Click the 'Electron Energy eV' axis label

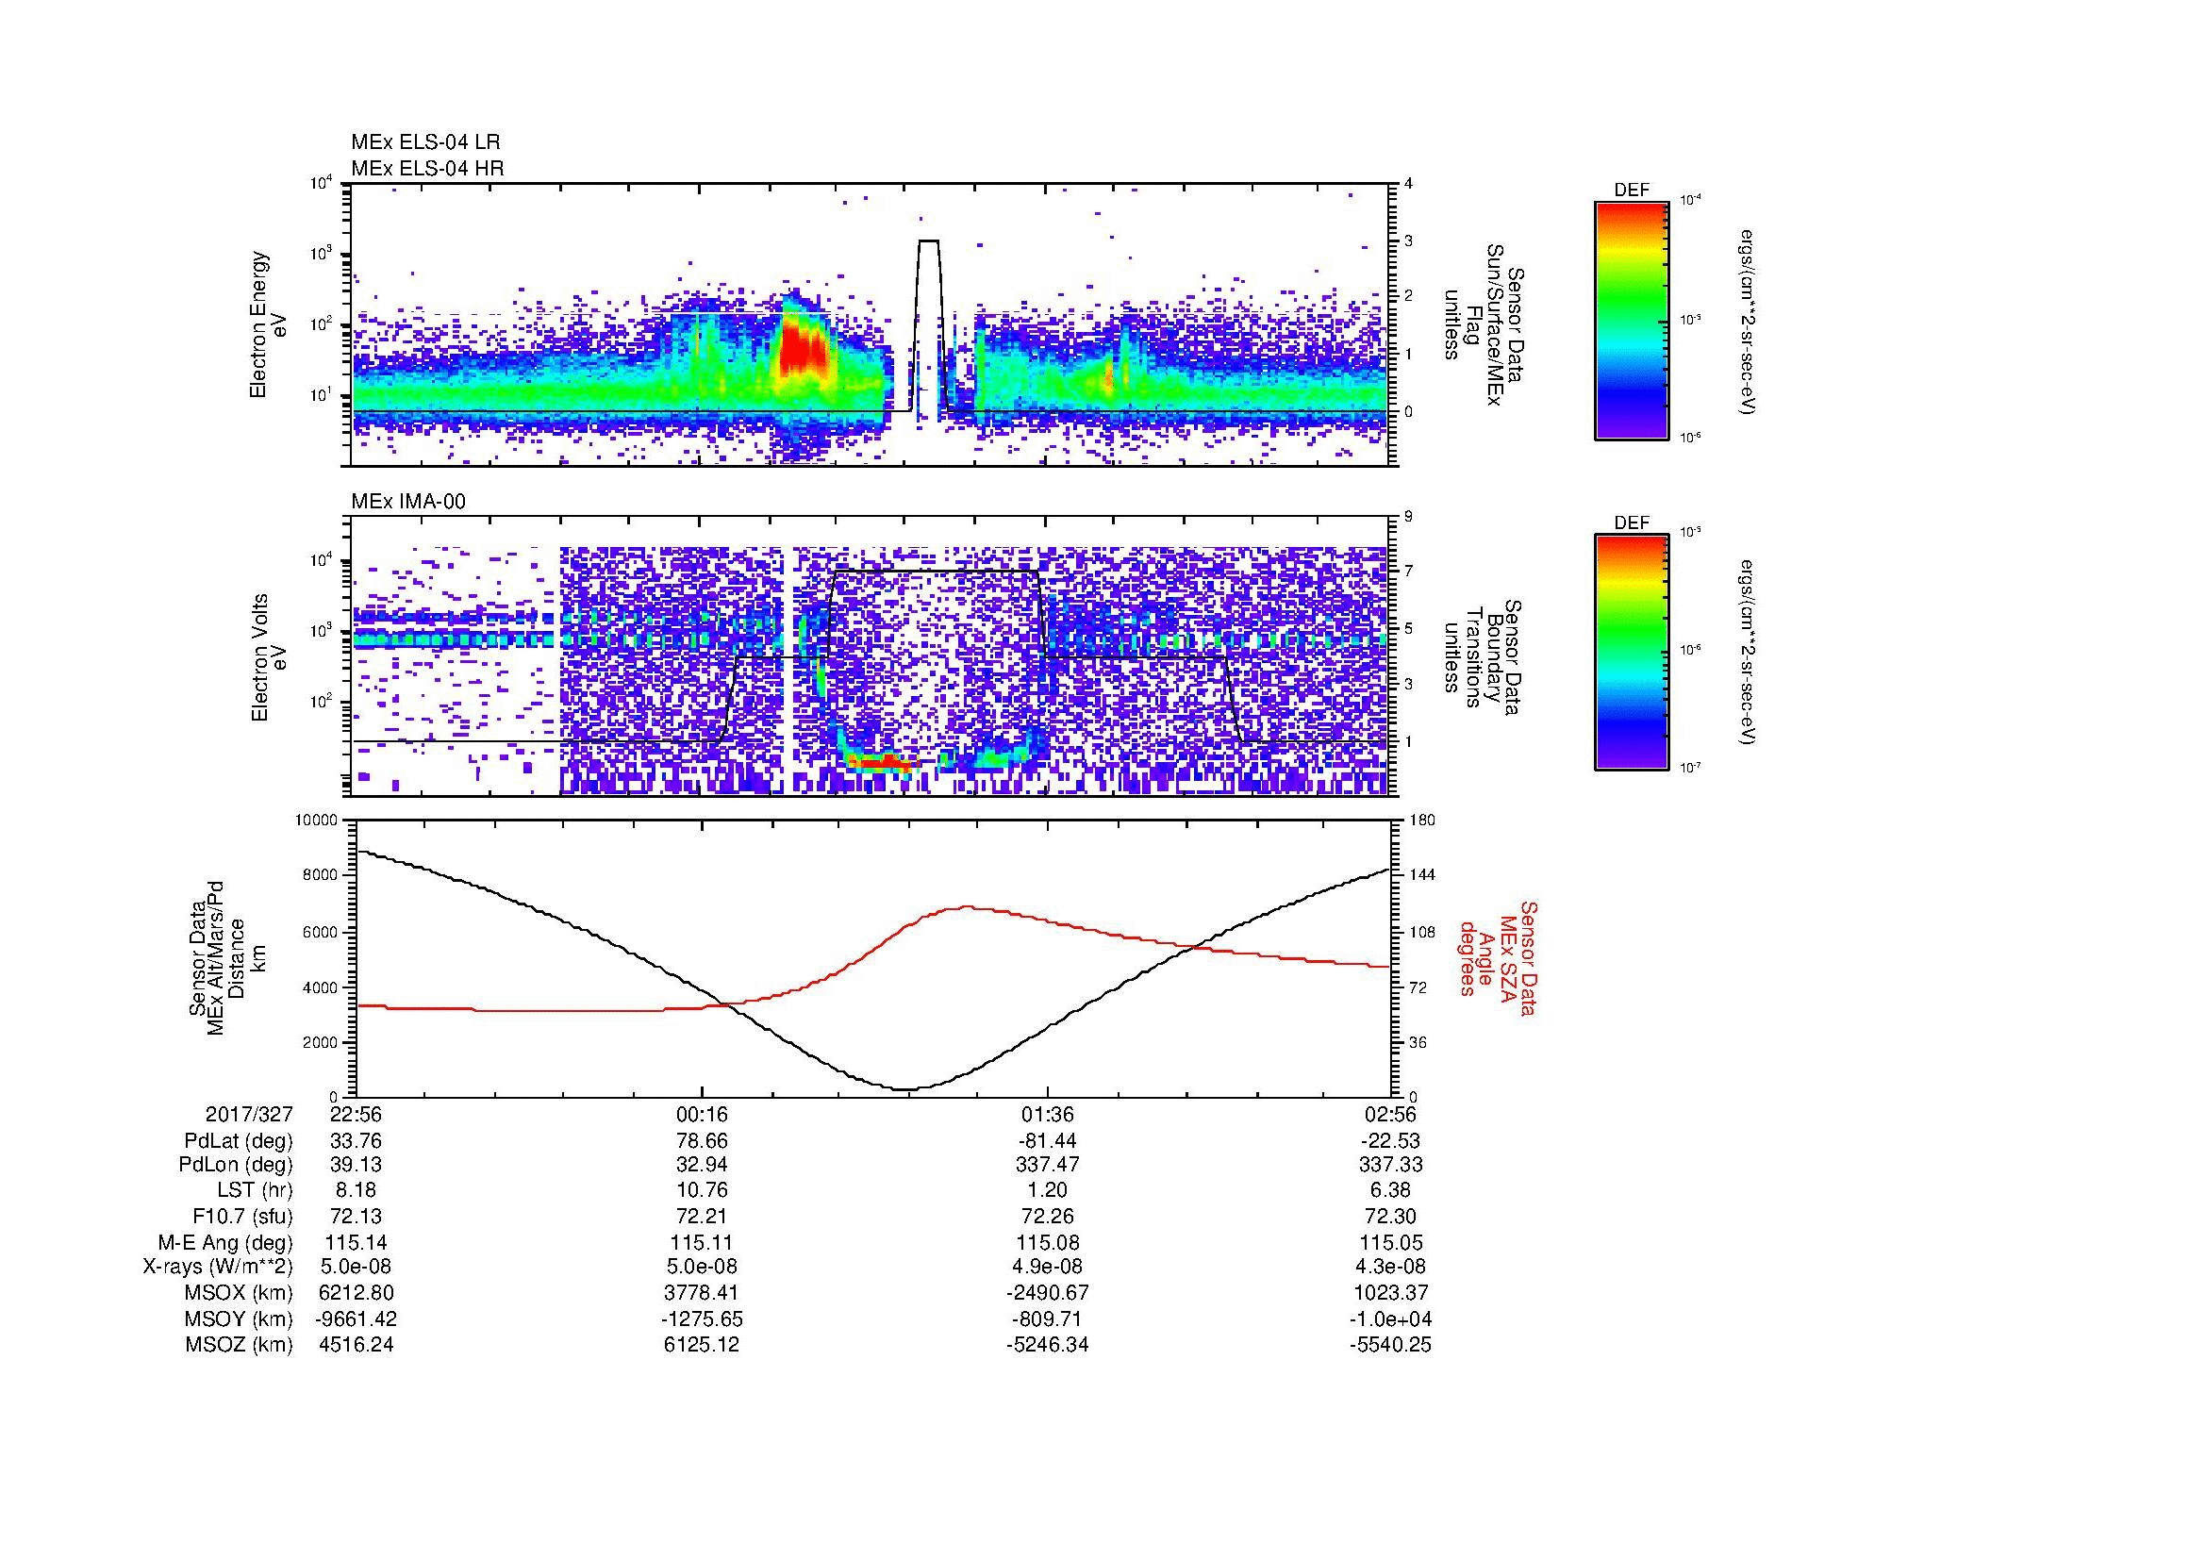(x=268, y=324)
